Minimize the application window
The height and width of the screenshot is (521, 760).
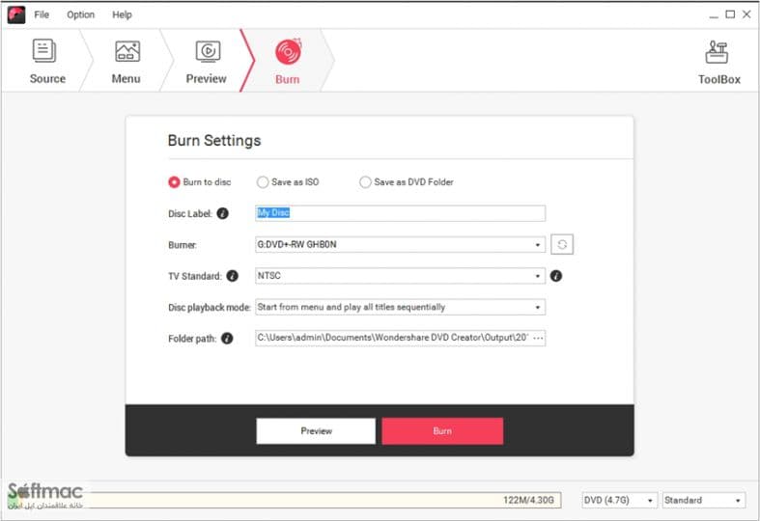click(x=714, y=15)
